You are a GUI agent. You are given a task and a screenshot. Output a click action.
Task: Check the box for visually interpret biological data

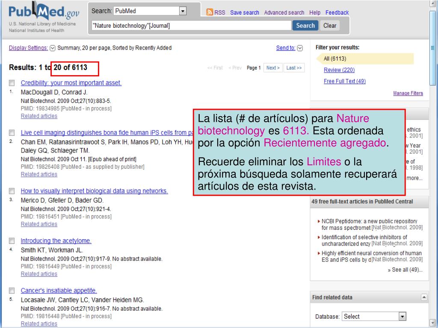click(x=12, y=191)
